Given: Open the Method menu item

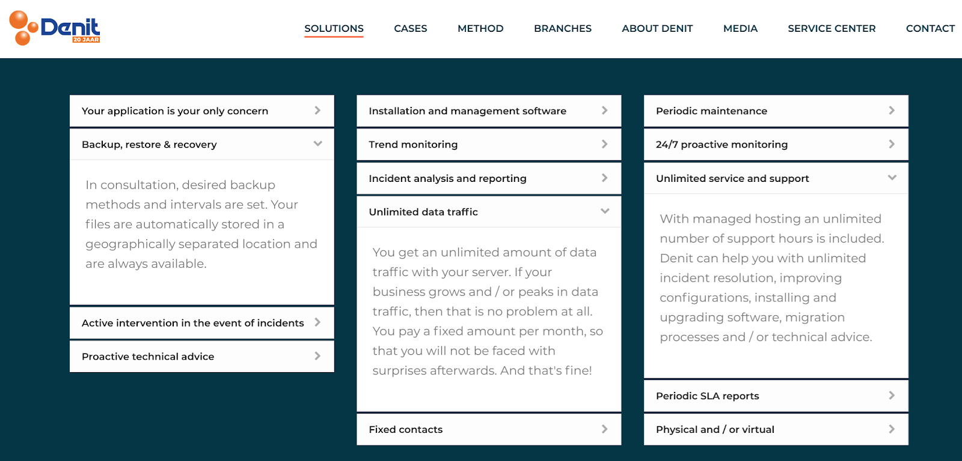Looking at the screenshot, I should tap(480, 28).
